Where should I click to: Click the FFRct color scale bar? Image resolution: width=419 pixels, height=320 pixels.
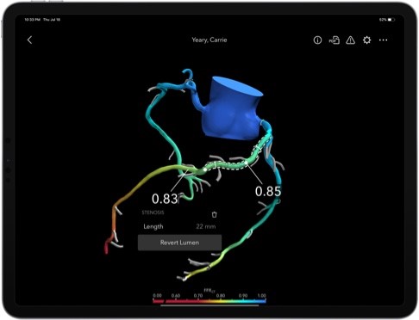209,301
